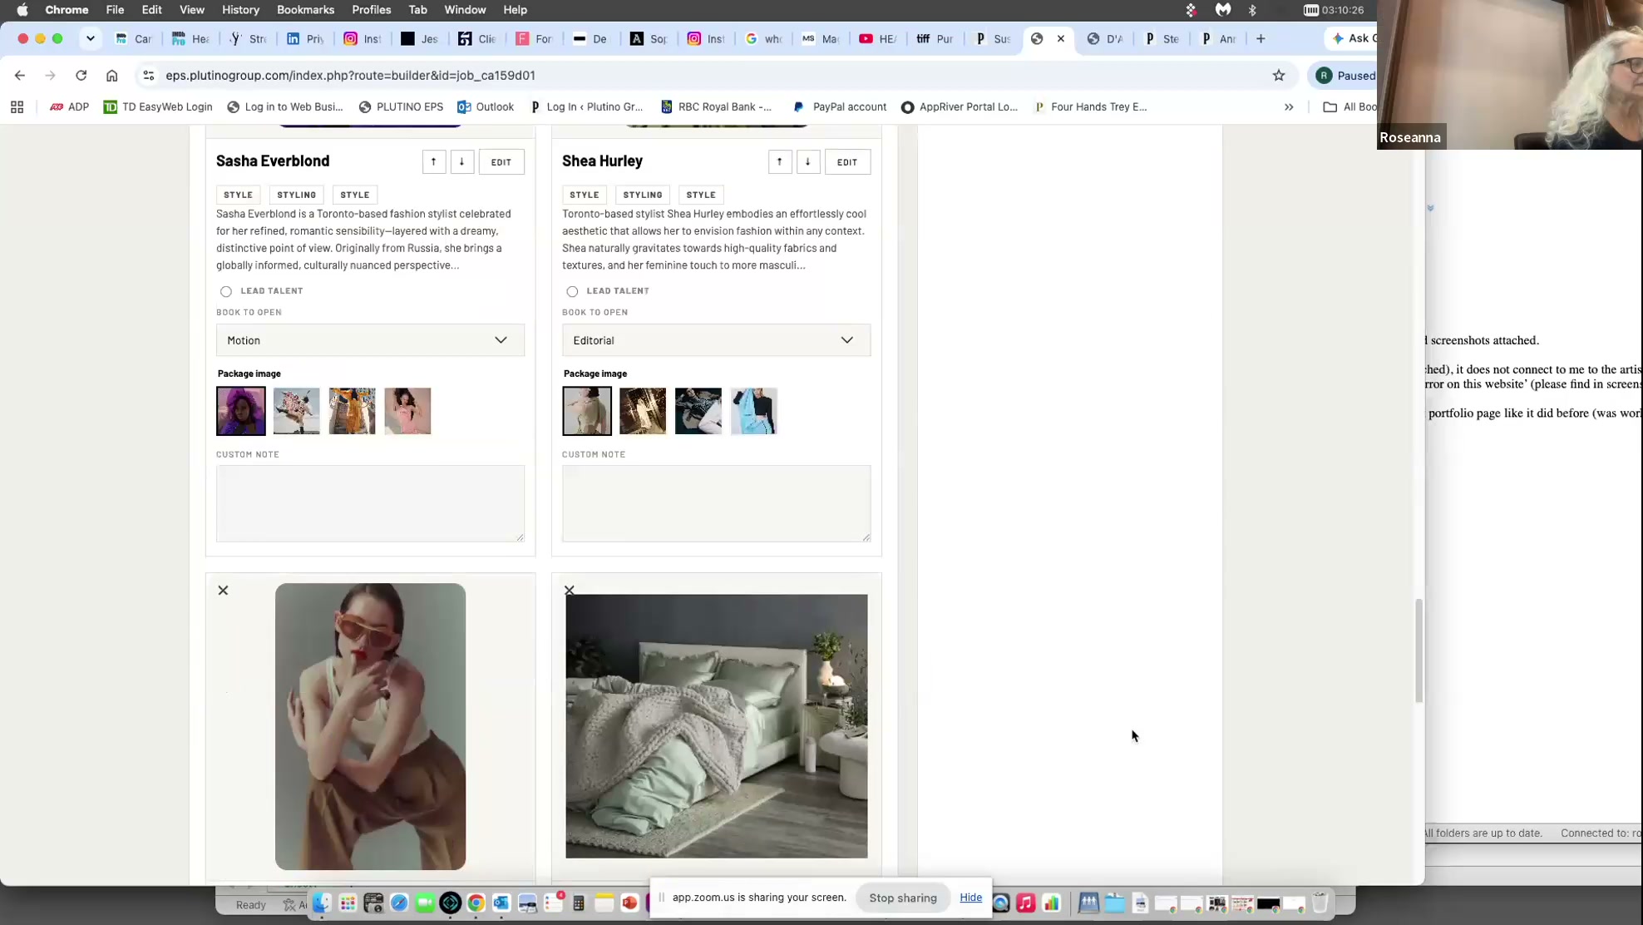Open the browser home page
The image size is (1643, 925).
point(111,75)
